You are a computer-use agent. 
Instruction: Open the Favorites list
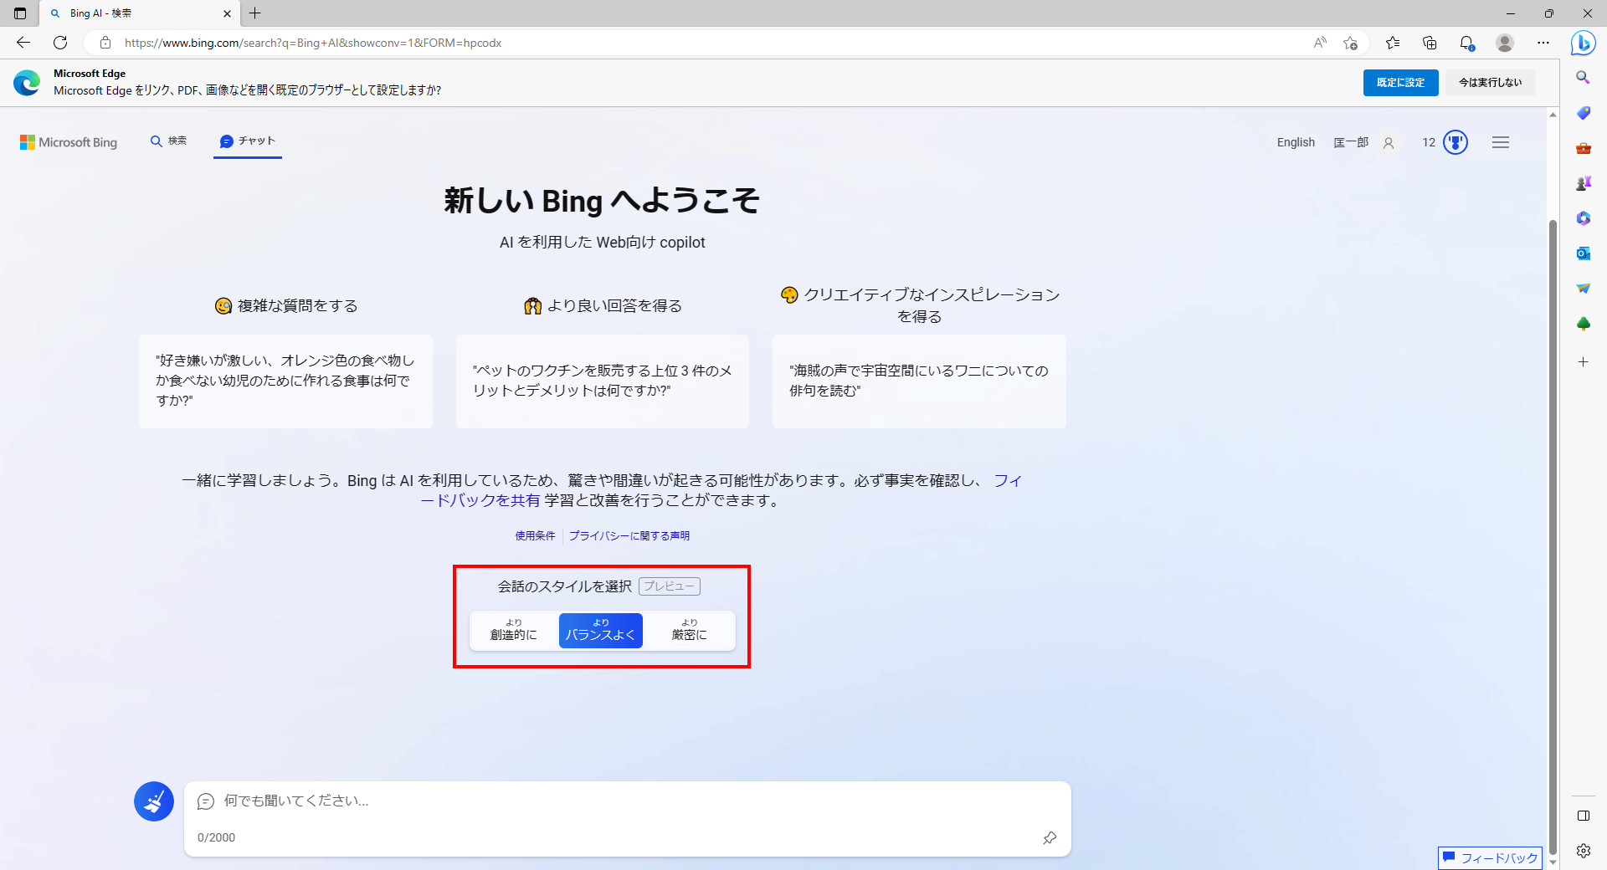[1393, 43]
